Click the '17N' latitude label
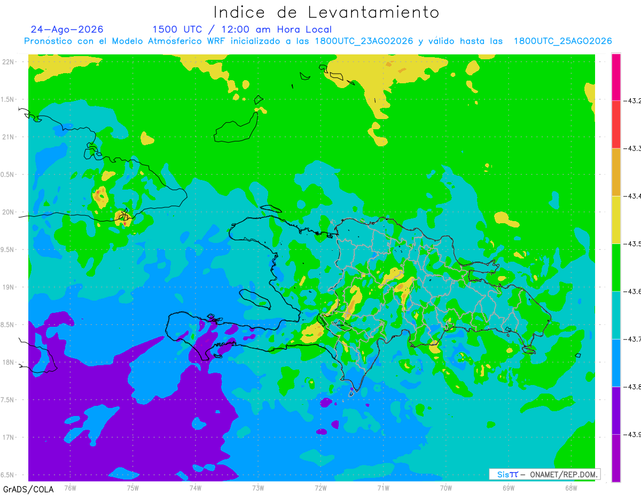The height and width of the screenshot is (495, 641). (8, 437)
